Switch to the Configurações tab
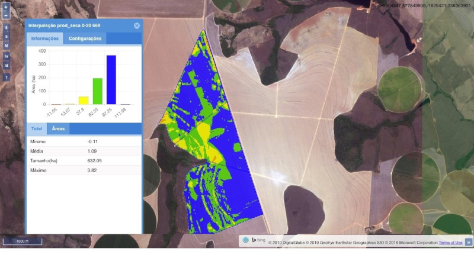Screen dimensions: 474x258 (x=85, y=39)
